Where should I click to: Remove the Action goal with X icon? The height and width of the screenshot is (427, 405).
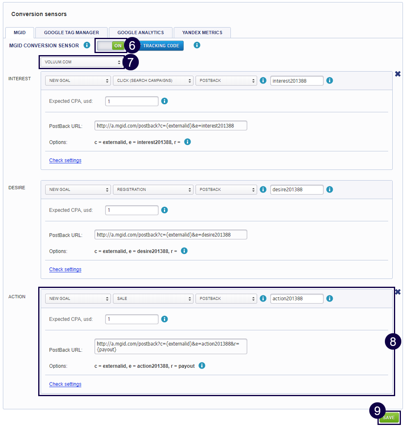(398, 292)
